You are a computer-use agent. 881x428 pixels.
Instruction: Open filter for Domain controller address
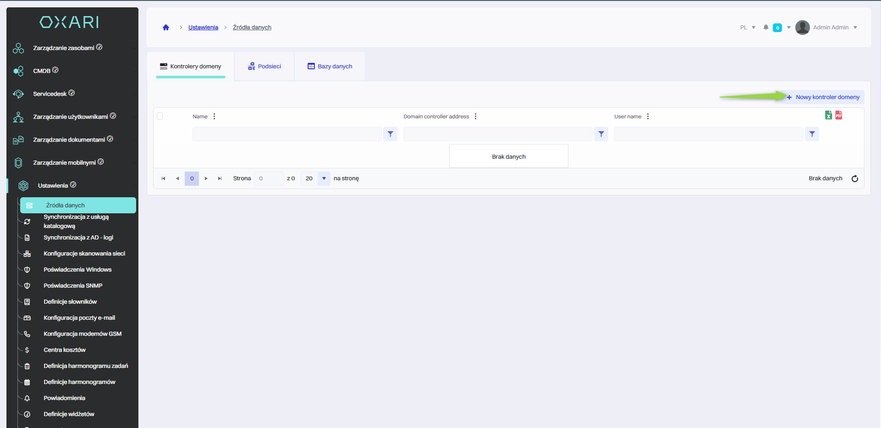coord(601,134)
